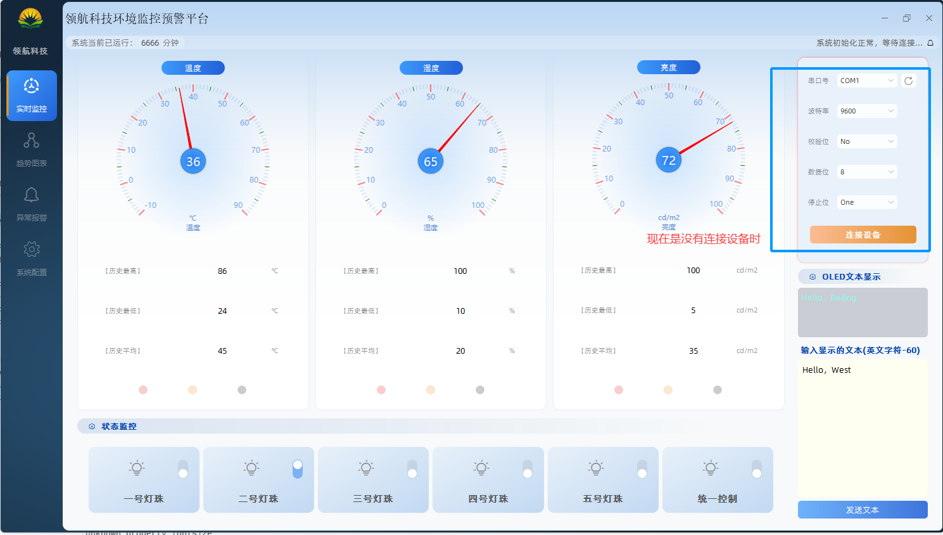The width and height of the screenshot is (943, 535).
Task: Click the OLED display showing Hello, Beijing
Action: [x=863, y=313]
